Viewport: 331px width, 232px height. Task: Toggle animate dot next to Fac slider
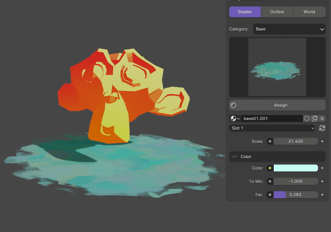(x=322, y=195)
